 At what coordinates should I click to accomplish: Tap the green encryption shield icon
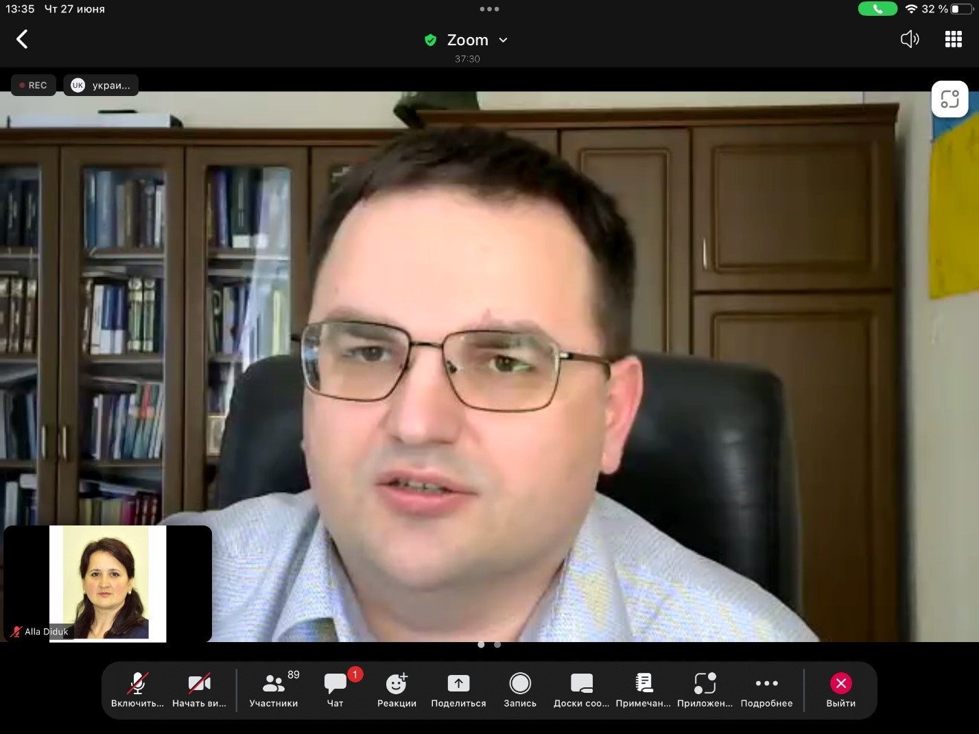pyautogui.click(x=431, y=40)
